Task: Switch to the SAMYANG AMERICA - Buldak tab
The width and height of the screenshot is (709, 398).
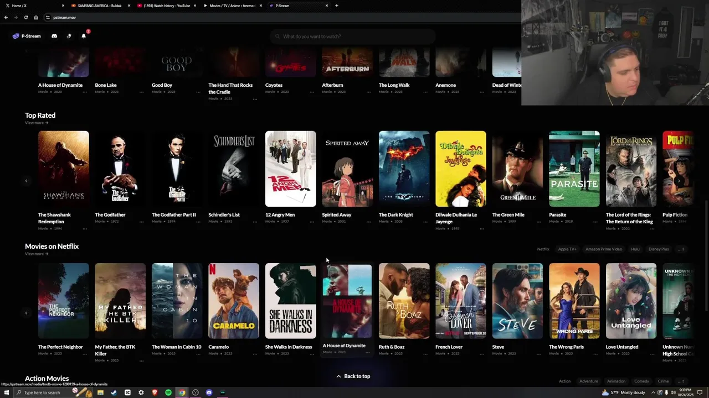Action: [x=100, y=6]
